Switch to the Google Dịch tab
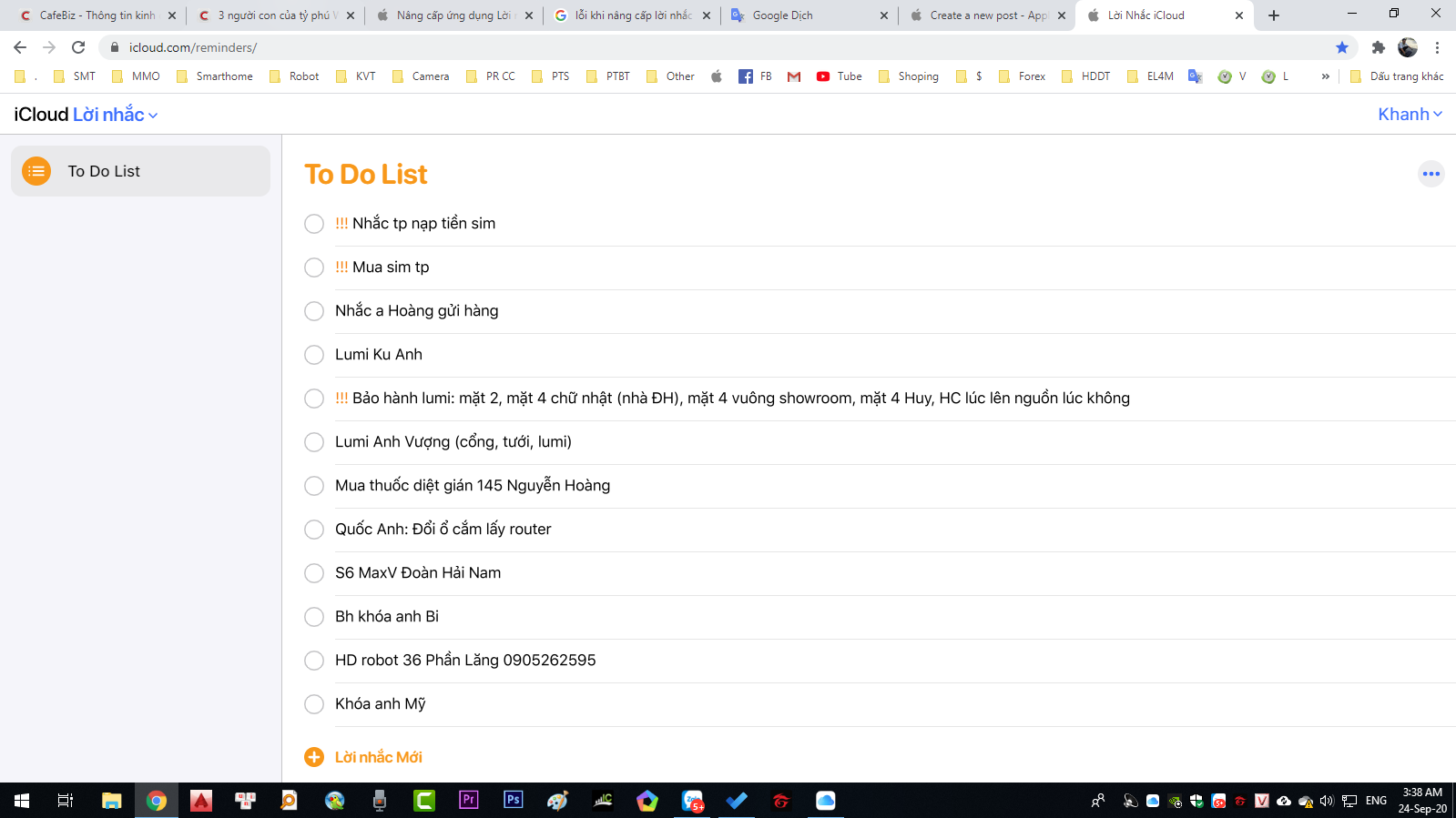Screen dimensions: 1456x818 click(x=809, y=15)
